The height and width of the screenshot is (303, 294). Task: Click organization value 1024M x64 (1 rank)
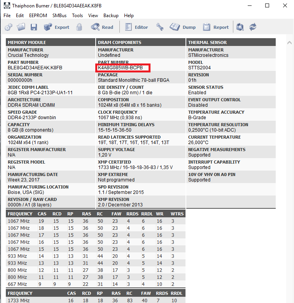(x=28, y=143)
